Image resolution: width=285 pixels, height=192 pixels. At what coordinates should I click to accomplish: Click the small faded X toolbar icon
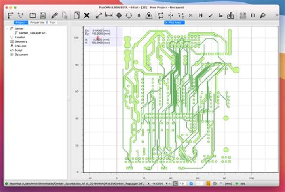click(190, 16)
